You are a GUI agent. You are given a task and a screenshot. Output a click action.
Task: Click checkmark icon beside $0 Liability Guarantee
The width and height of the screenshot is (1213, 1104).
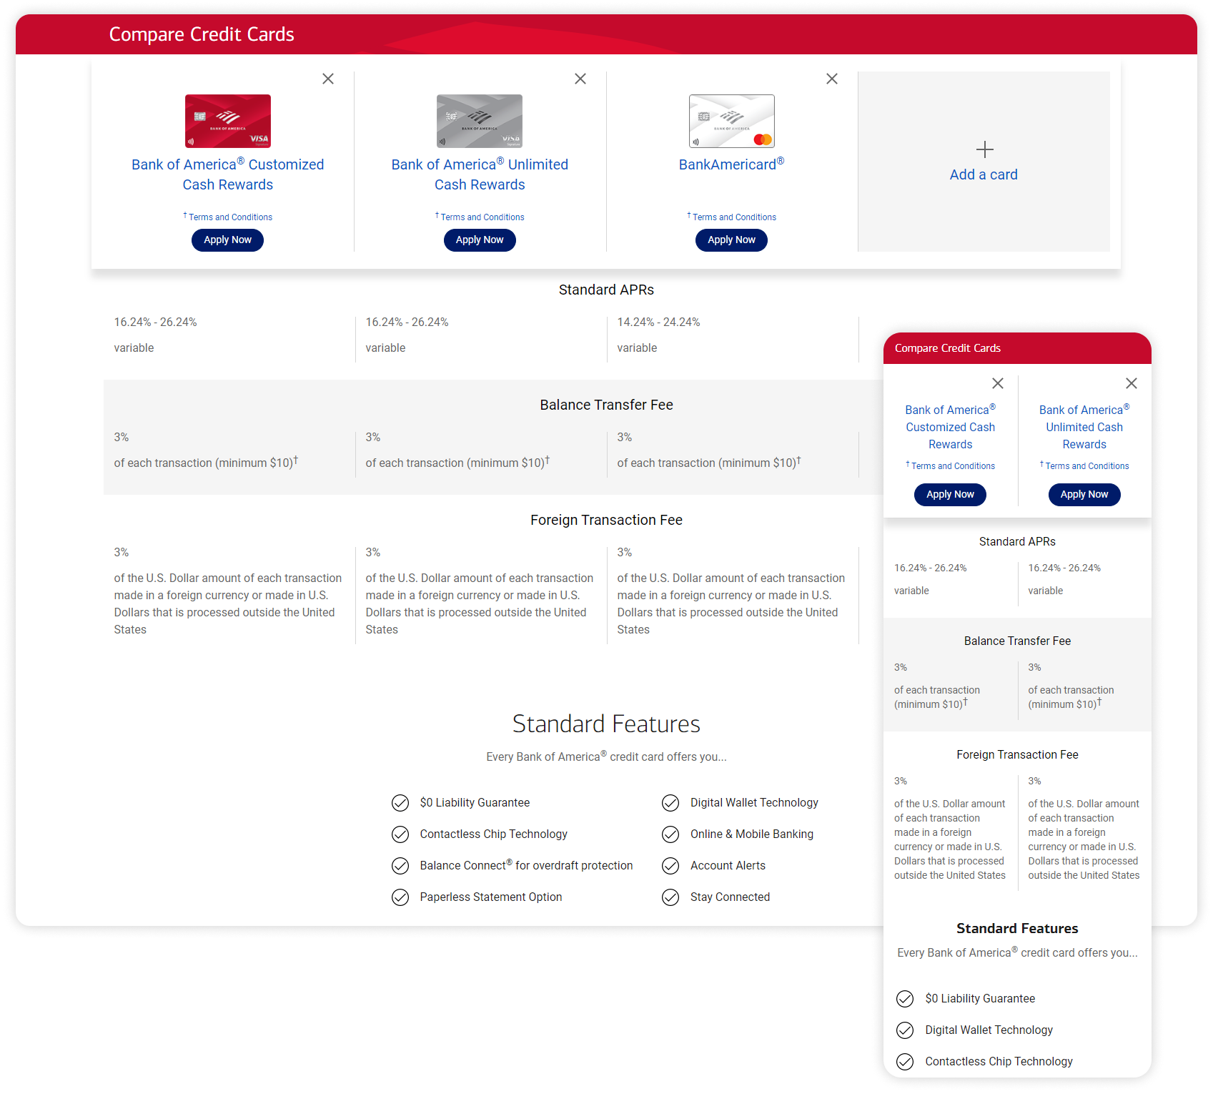coord(400,803)
